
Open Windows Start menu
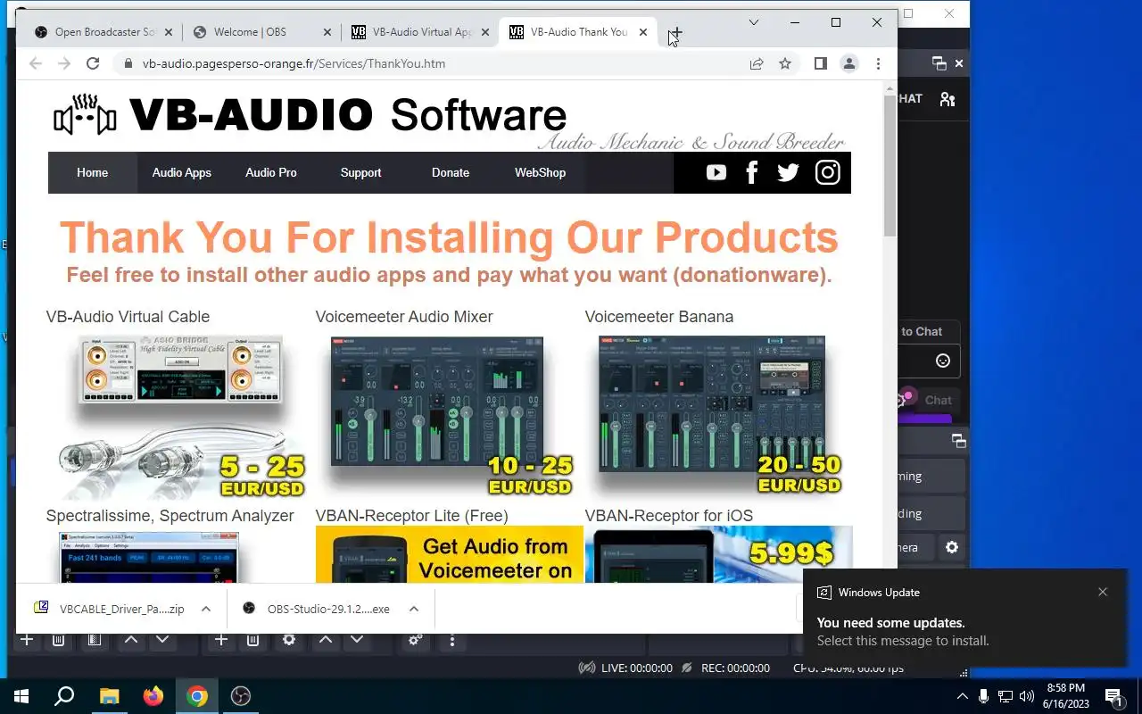coord(21,696)
